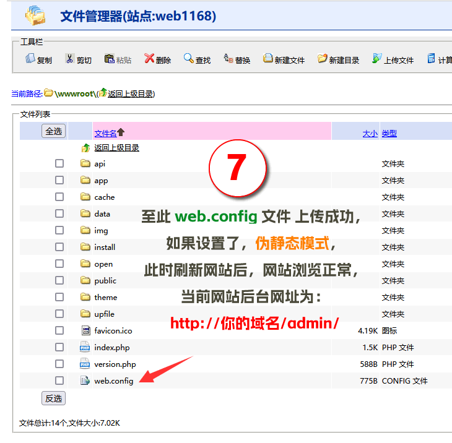Click the file manager logo icon
Screen dimensions: 452x443
point(35,15)
